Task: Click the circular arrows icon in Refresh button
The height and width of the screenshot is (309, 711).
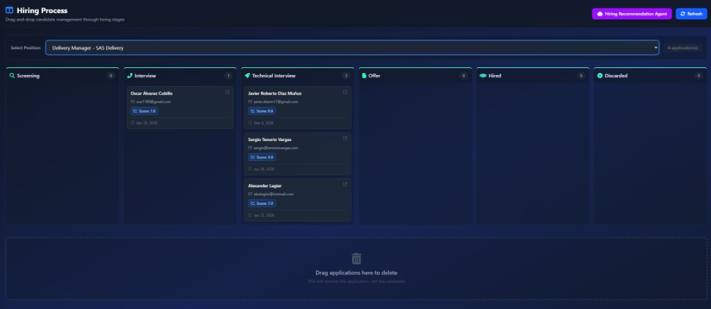Action: point(683,14)
